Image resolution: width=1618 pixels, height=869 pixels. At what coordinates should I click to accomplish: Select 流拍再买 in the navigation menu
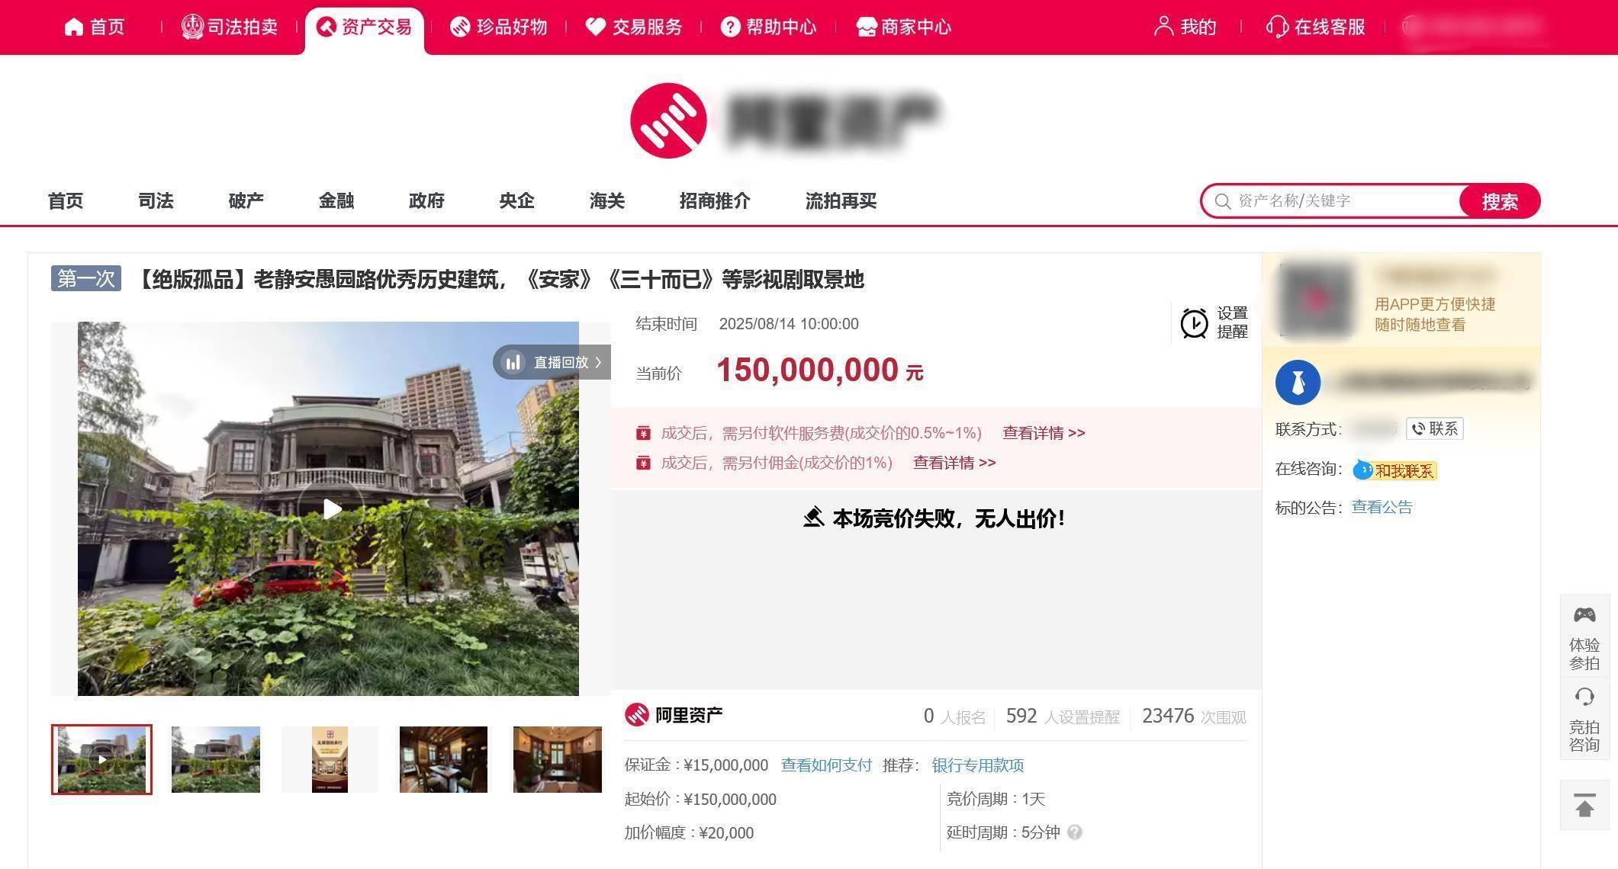[x=840, y=201]
